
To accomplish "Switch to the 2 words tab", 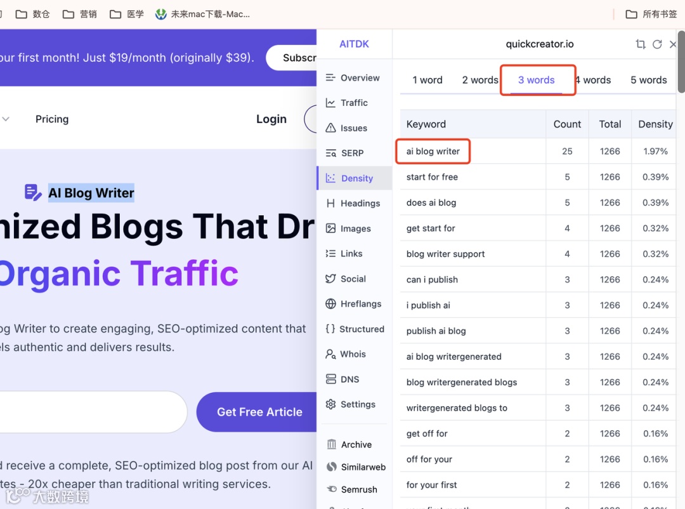I will (480, 80).
